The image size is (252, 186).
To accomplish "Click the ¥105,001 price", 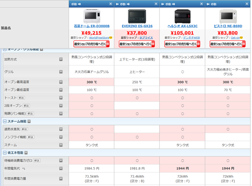I will tap(182, 33).
